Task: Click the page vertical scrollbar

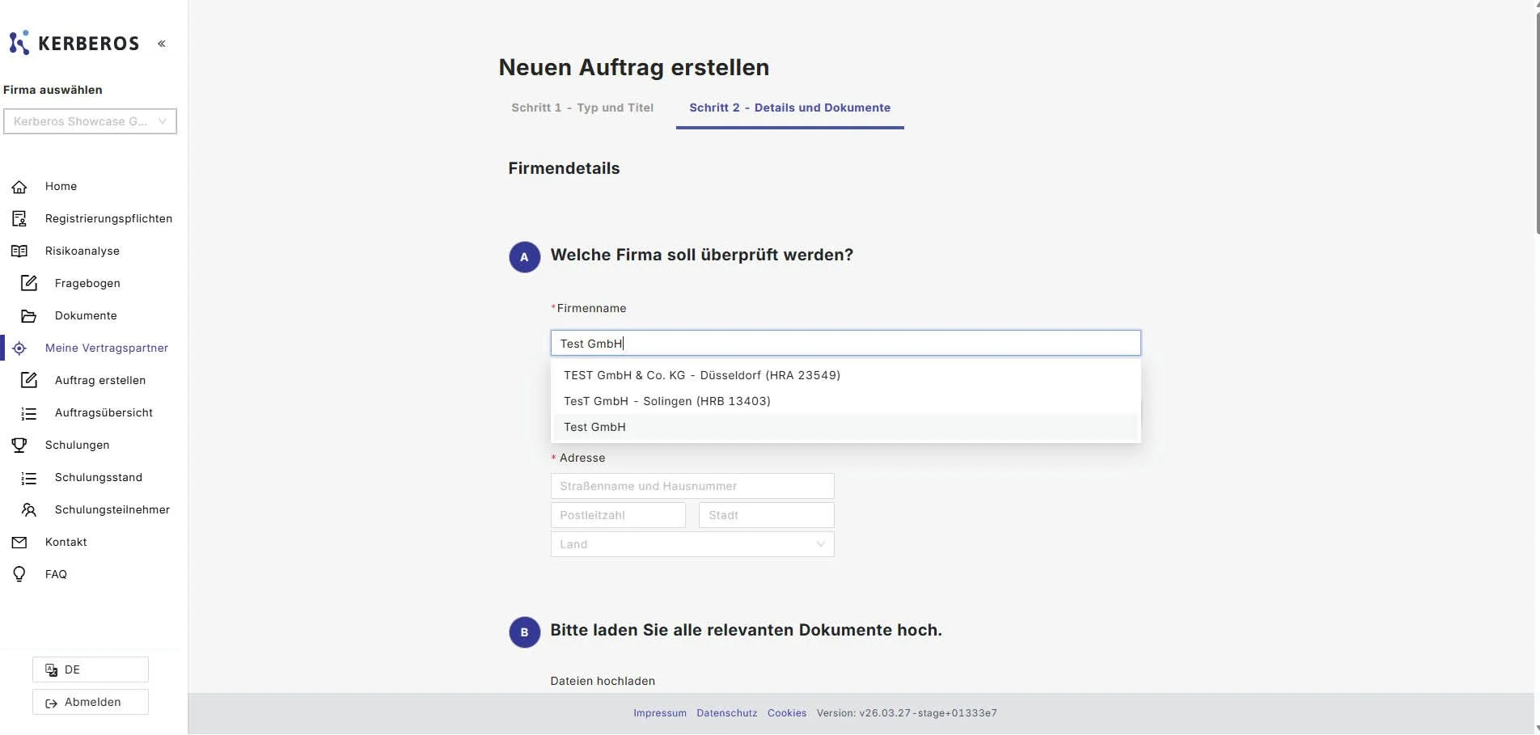Action: [x=1537, y=121]
